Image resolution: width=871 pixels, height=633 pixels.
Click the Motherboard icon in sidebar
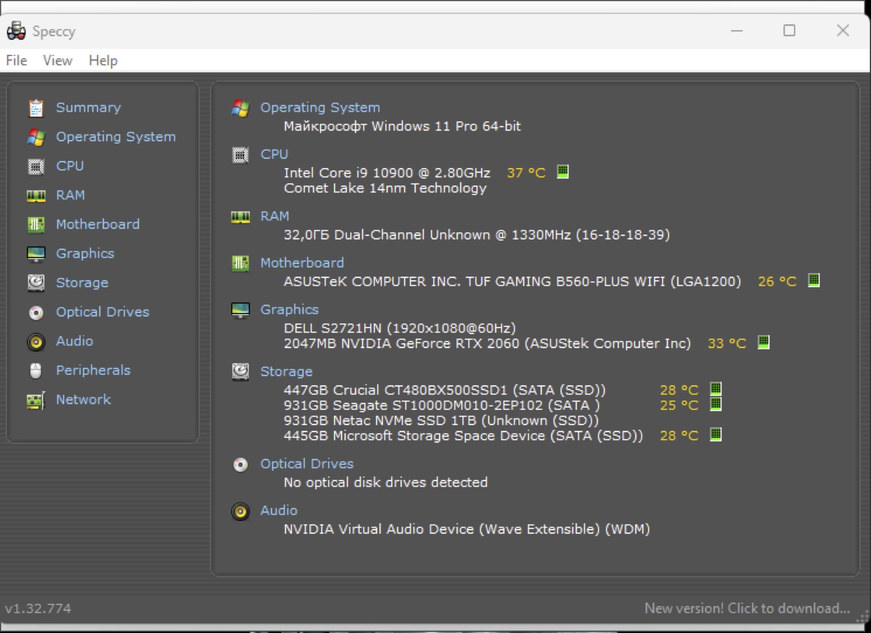coord(36,225)
